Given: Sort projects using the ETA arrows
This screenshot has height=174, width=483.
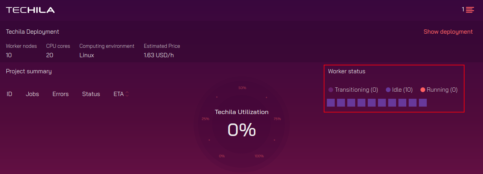Looking at the screenshot, I should [127, 94].
